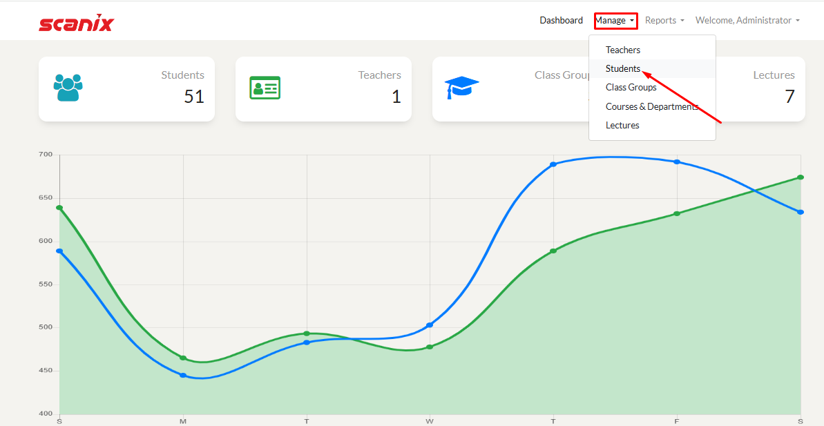The height and width of the screenshot is (426, 824).
Task: Select Lectures from the dropdown
Action: pyautogui.click(x=622, y=125)
